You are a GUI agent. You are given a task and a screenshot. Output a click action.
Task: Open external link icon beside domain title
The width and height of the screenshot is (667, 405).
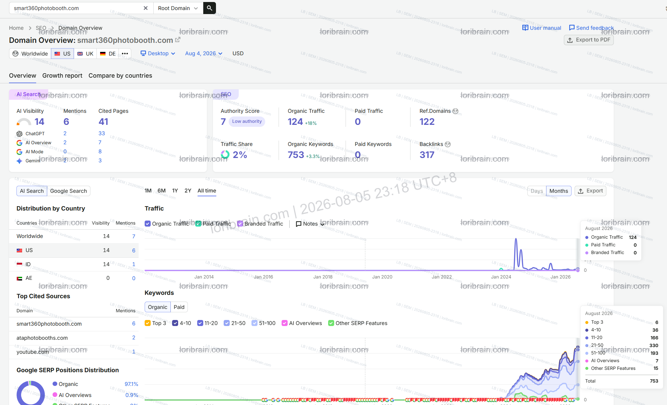point(178,40)
